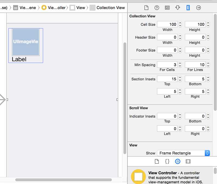The image size is (217, 184).
Task: Click the inspector panel vertical scrollbar
Action: pyautogui.click(x=215, y=62)
